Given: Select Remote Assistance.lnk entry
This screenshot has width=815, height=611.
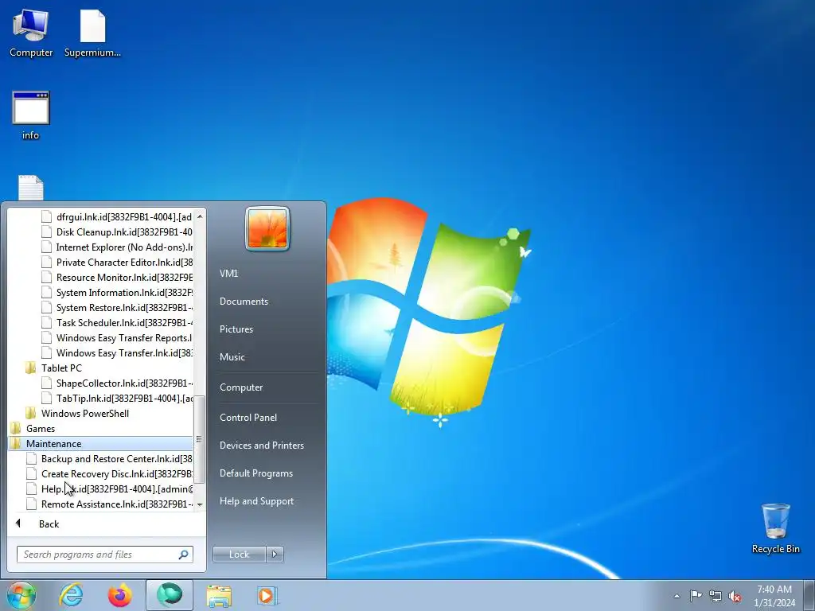Looking at the screenshot, I should (109, 504).
